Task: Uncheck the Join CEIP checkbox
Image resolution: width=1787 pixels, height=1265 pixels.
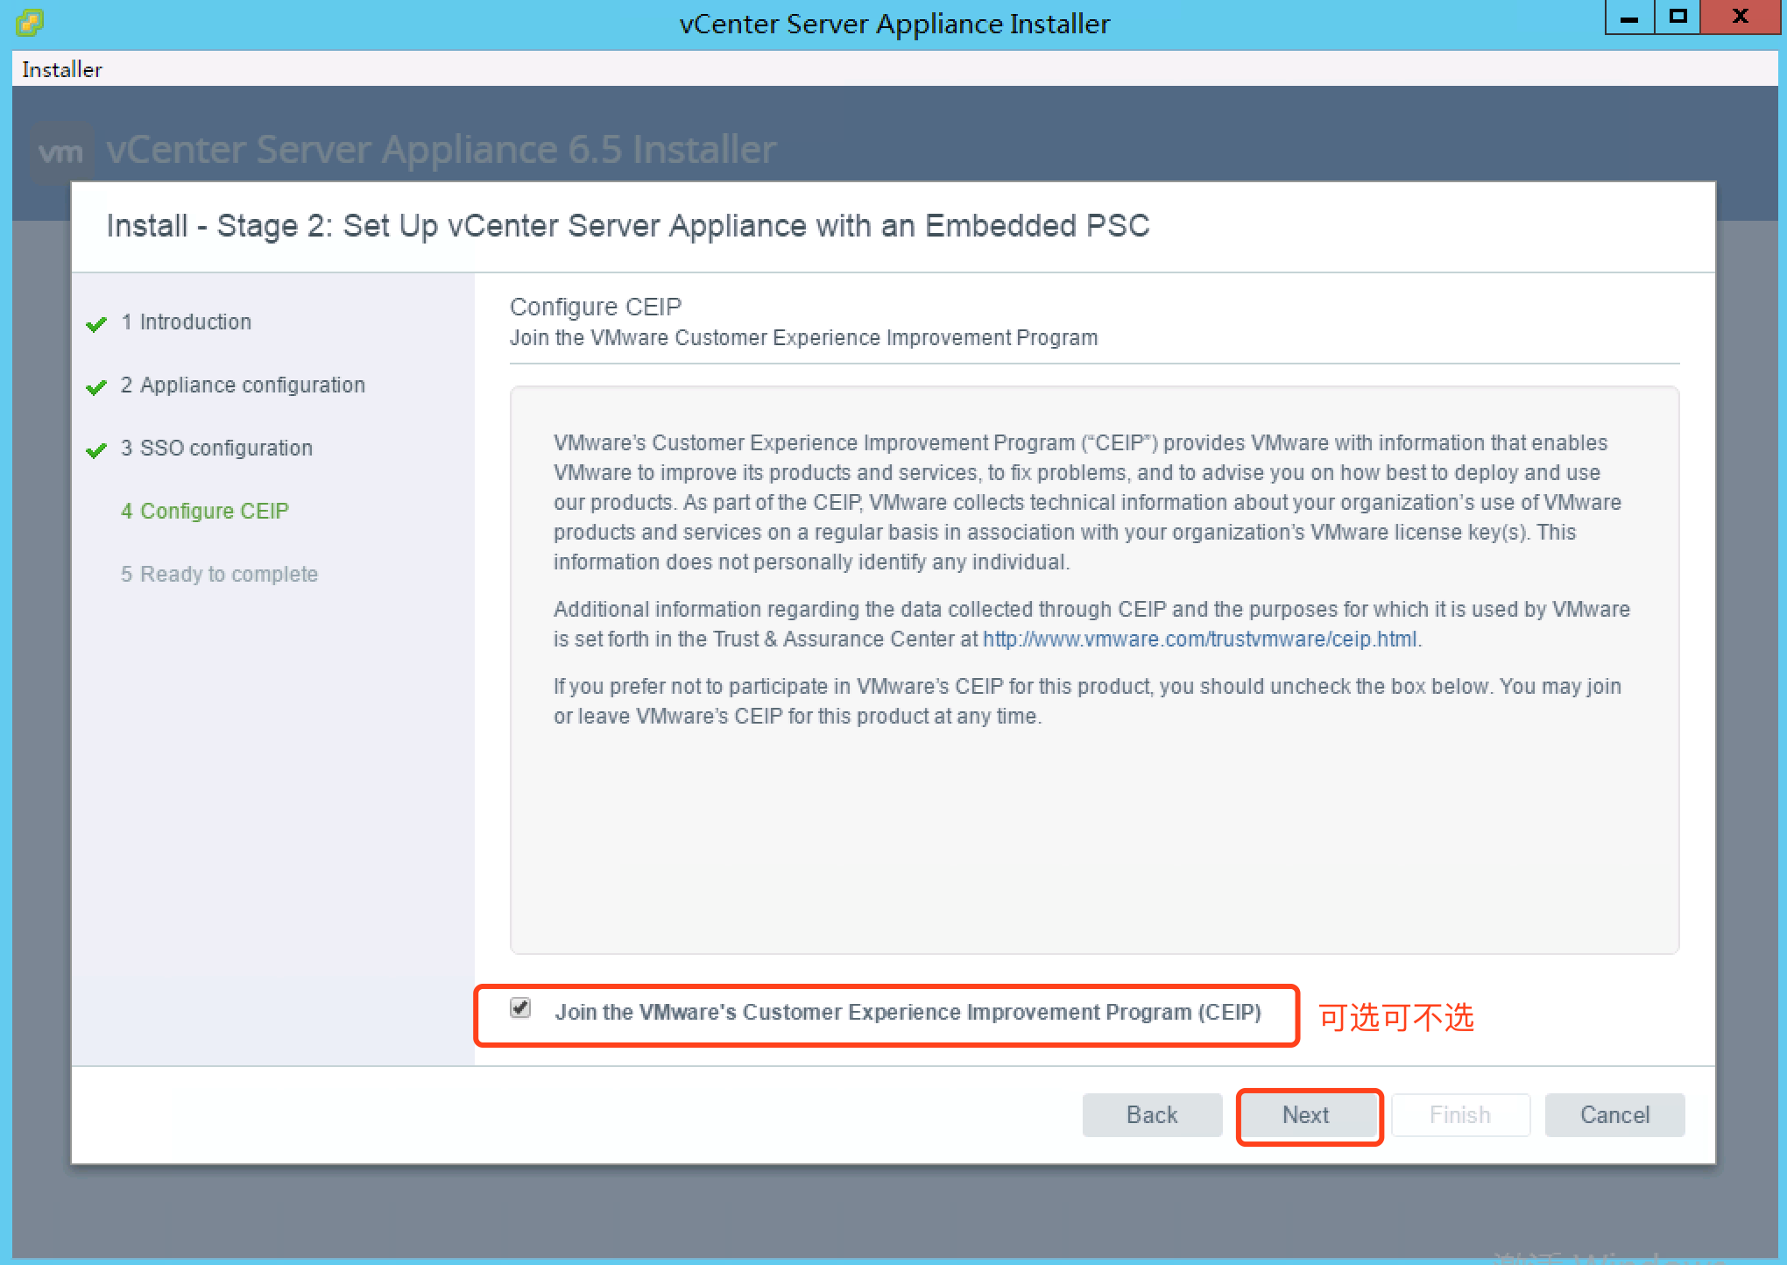Action: click(520, 1008)
